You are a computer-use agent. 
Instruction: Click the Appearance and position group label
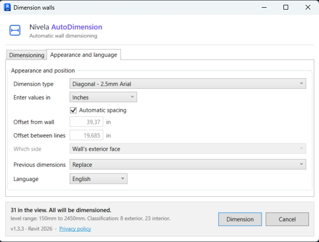pyautogui.click(x=43, y=71)
